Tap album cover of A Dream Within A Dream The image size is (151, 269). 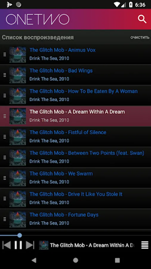pos(18,116)
